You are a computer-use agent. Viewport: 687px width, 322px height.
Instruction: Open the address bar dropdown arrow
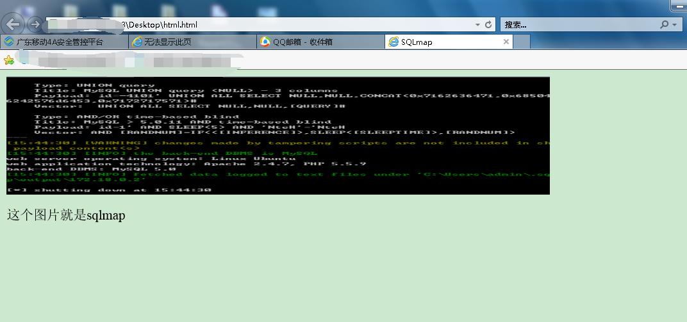pos(477,26)
